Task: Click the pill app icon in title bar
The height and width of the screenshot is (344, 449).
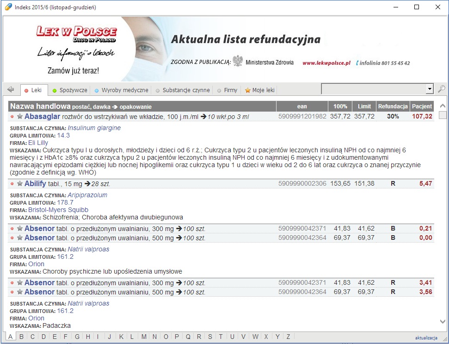Action: coord(8,7)
